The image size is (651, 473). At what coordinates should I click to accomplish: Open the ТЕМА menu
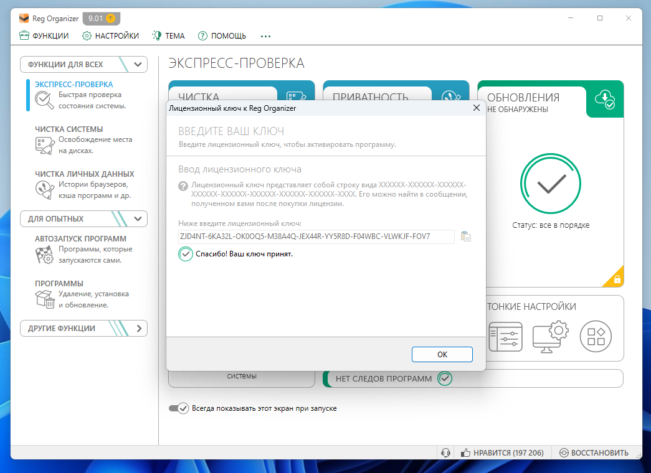[x=168, y=35]
